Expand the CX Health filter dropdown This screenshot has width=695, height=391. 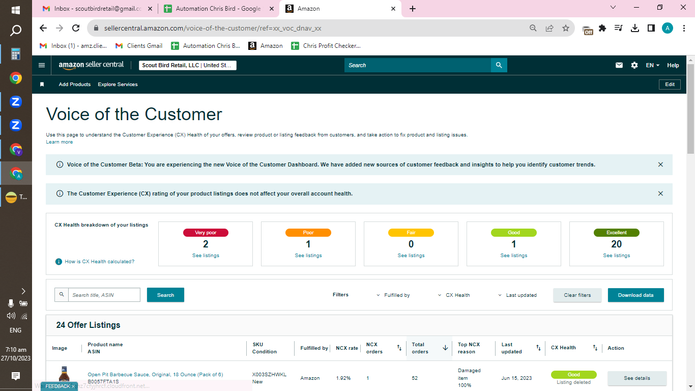(454, 295)
